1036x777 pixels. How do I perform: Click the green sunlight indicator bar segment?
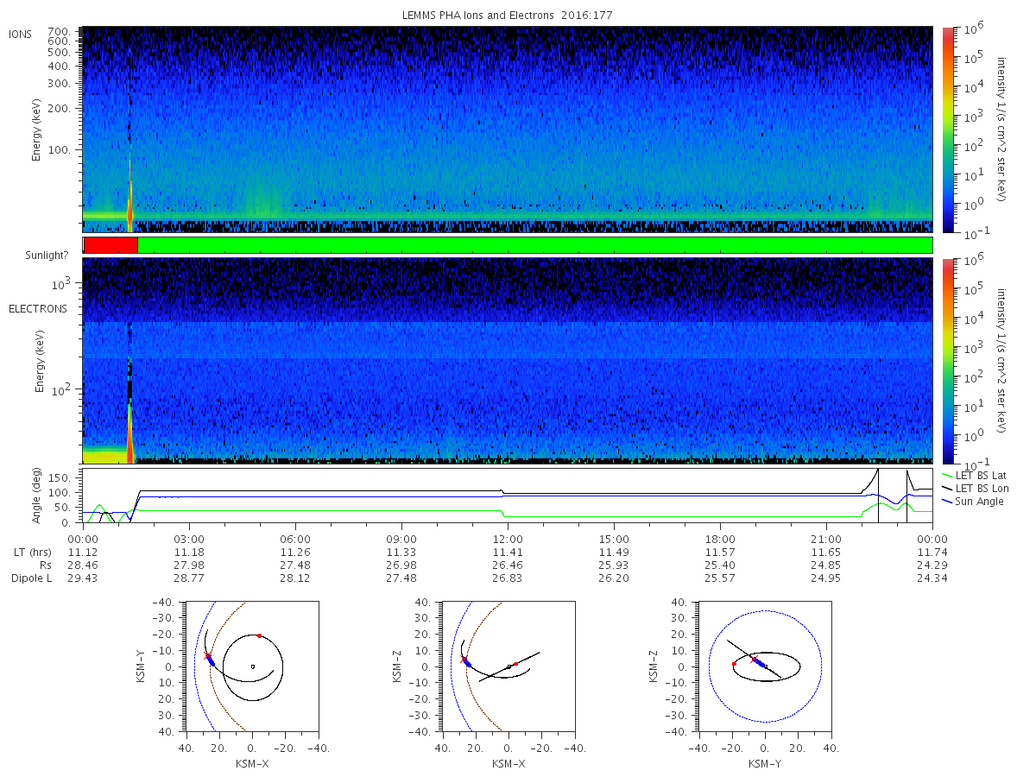pos(535,245)
